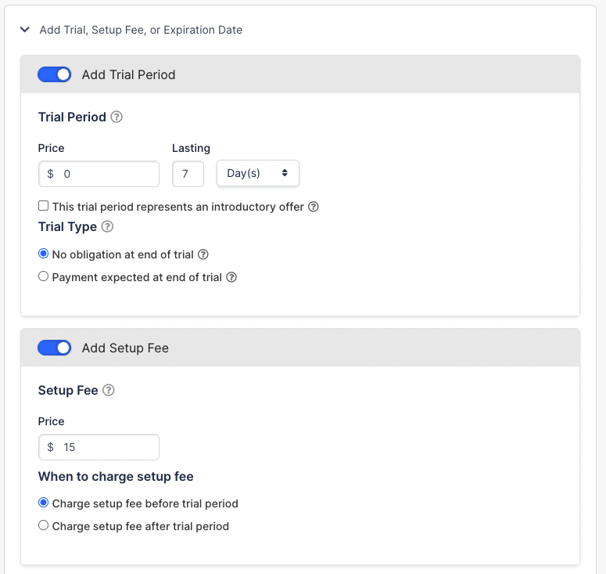This screenshot has width=606, height=574.
Task: Check the introductory offer checkbox
Action: tap(43, 205)
